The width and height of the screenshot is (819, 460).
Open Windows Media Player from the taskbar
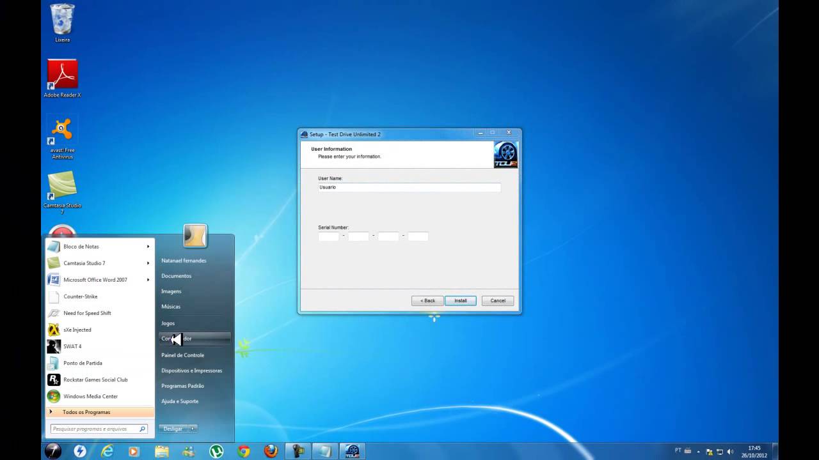134,451
